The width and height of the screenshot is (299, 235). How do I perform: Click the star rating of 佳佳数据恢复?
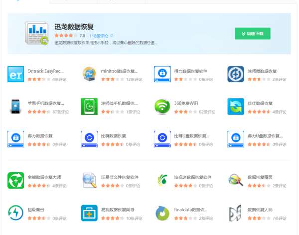point(259,112)
